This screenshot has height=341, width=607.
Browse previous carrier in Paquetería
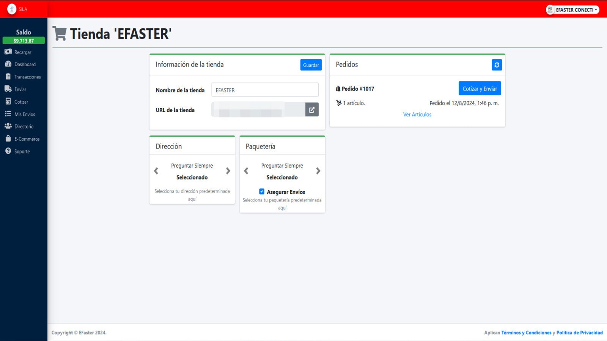pos(246,170)
